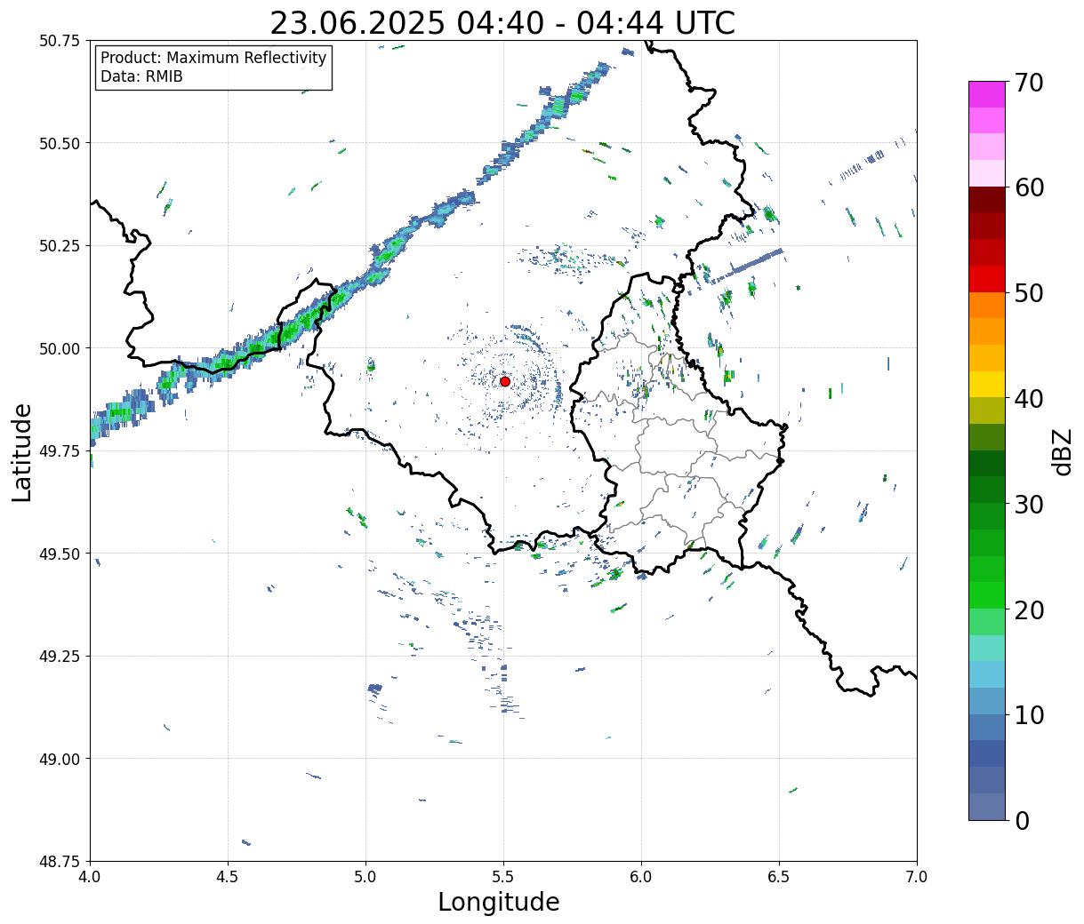Click the bottom slate-blue colorbar swatch at 0

pos(987,806)
